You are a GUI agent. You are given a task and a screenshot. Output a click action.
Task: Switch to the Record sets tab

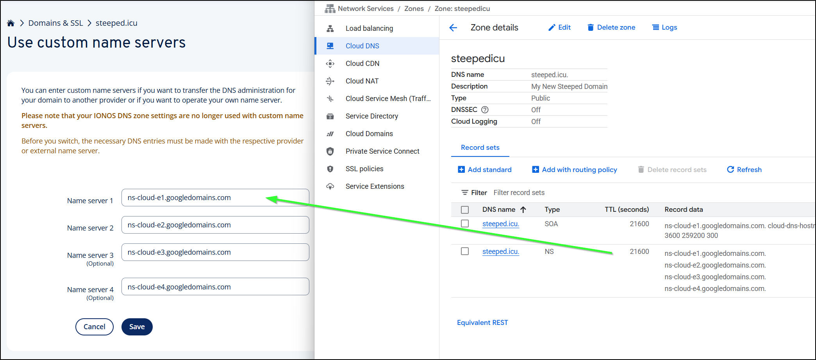point(480,147)
